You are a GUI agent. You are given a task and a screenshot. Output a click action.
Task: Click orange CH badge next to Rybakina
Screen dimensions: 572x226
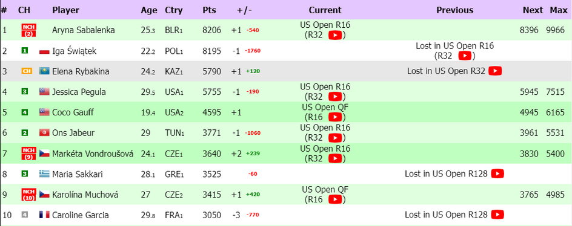26,71
